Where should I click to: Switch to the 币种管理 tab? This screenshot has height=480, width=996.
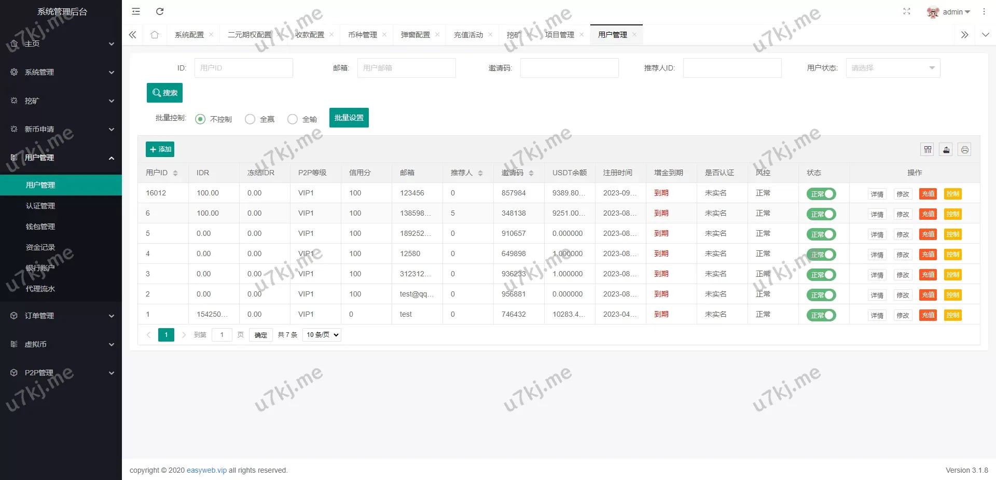pos(363,35)
